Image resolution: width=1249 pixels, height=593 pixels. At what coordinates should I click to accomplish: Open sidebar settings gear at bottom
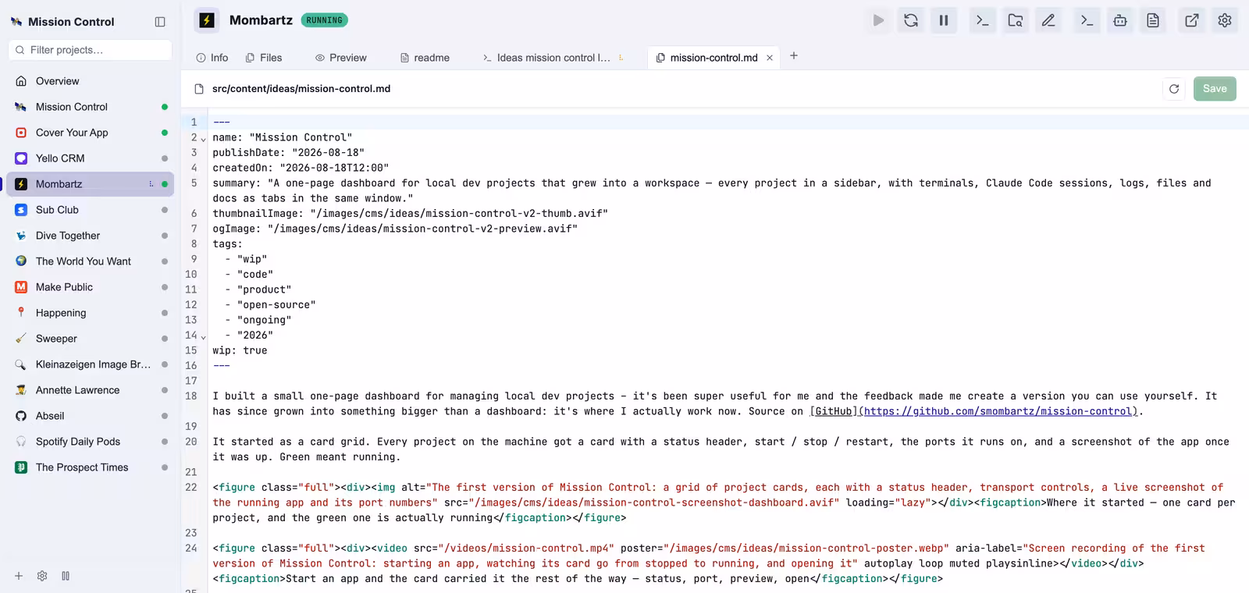tap(42, 576)
